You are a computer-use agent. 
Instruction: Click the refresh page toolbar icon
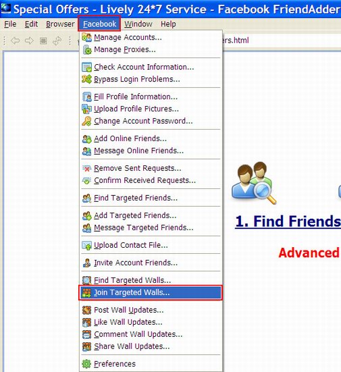[57, 41]
